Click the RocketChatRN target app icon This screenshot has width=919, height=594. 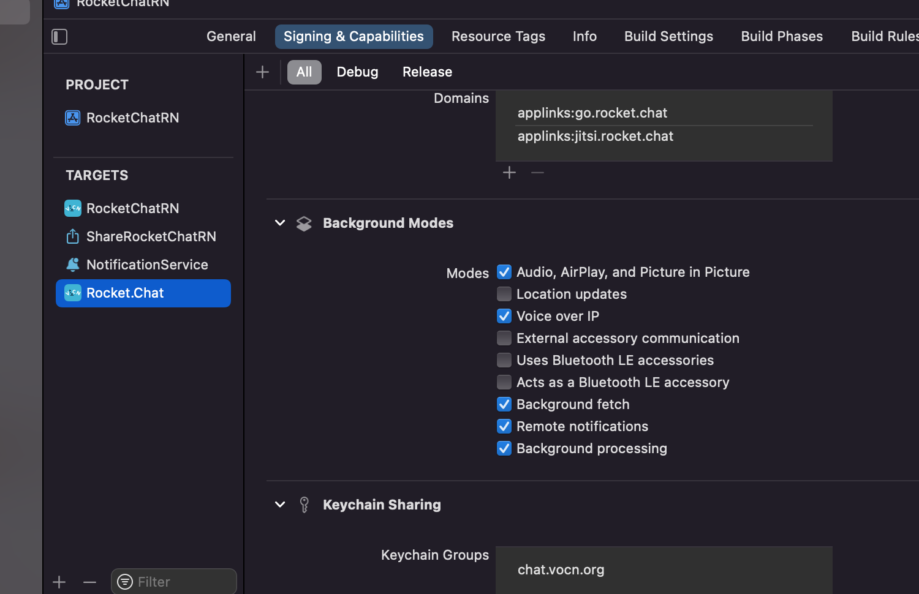coord(73,208)
